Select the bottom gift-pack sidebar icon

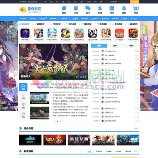23,115
